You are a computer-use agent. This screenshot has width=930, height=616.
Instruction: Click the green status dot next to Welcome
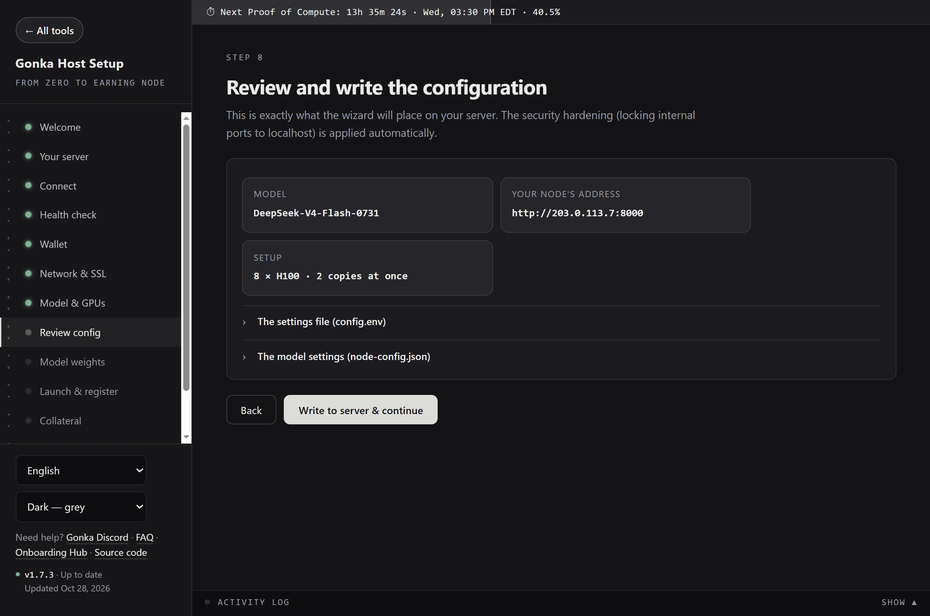28,127
